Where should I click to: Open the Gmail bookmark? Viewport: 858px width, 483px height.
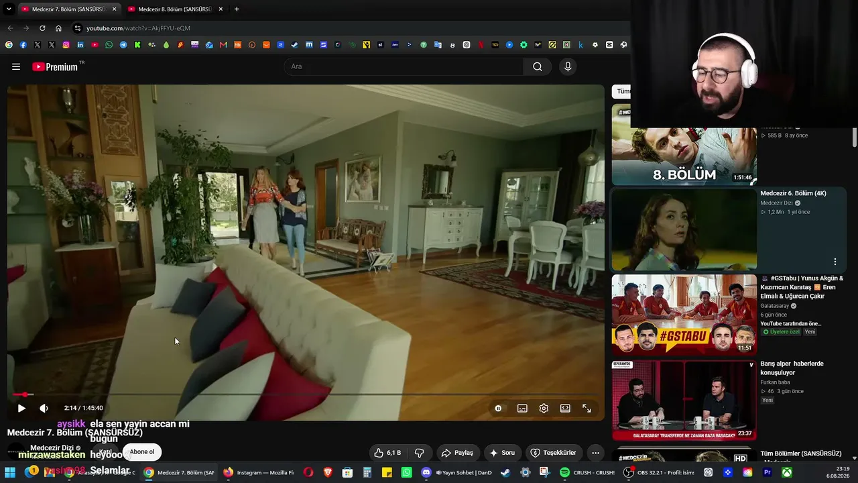[223, 45]
